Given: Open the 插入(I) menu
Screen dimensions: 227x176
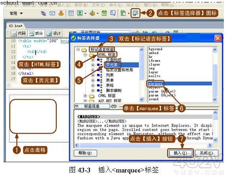Looking at the screenshot, I should coord(64,5).
